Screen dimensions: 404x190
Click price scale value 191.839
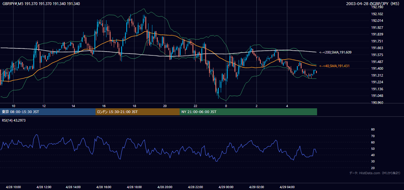click(377, 34)
